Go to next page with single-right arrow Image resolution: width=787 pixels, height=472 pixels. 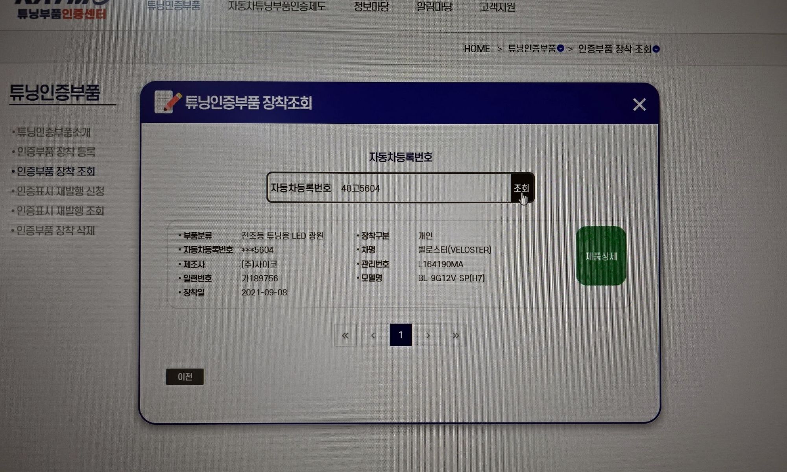[x=428, y=335]
